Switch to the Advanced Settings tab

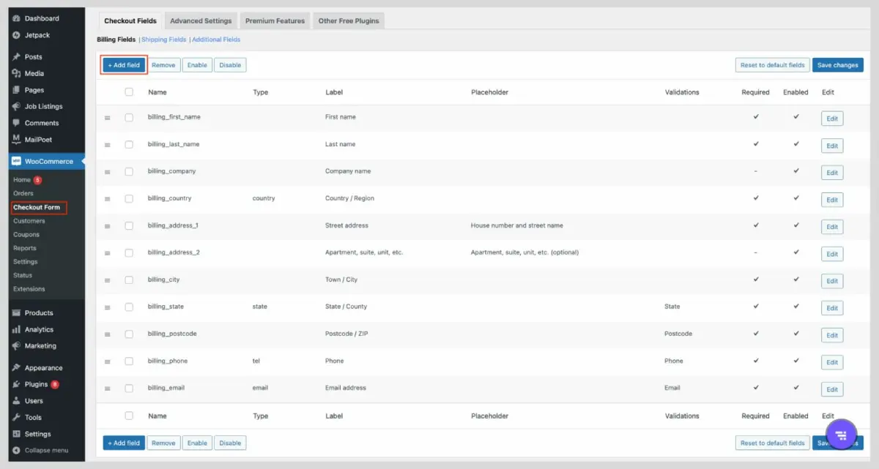click(x=201, y=20)
